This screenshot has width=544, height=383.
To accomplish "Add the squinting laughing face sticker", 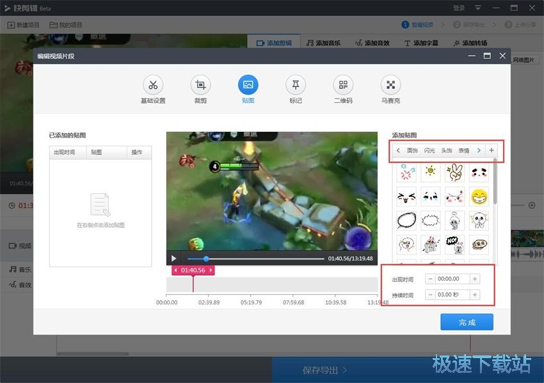I will click(x=406, y=196).
